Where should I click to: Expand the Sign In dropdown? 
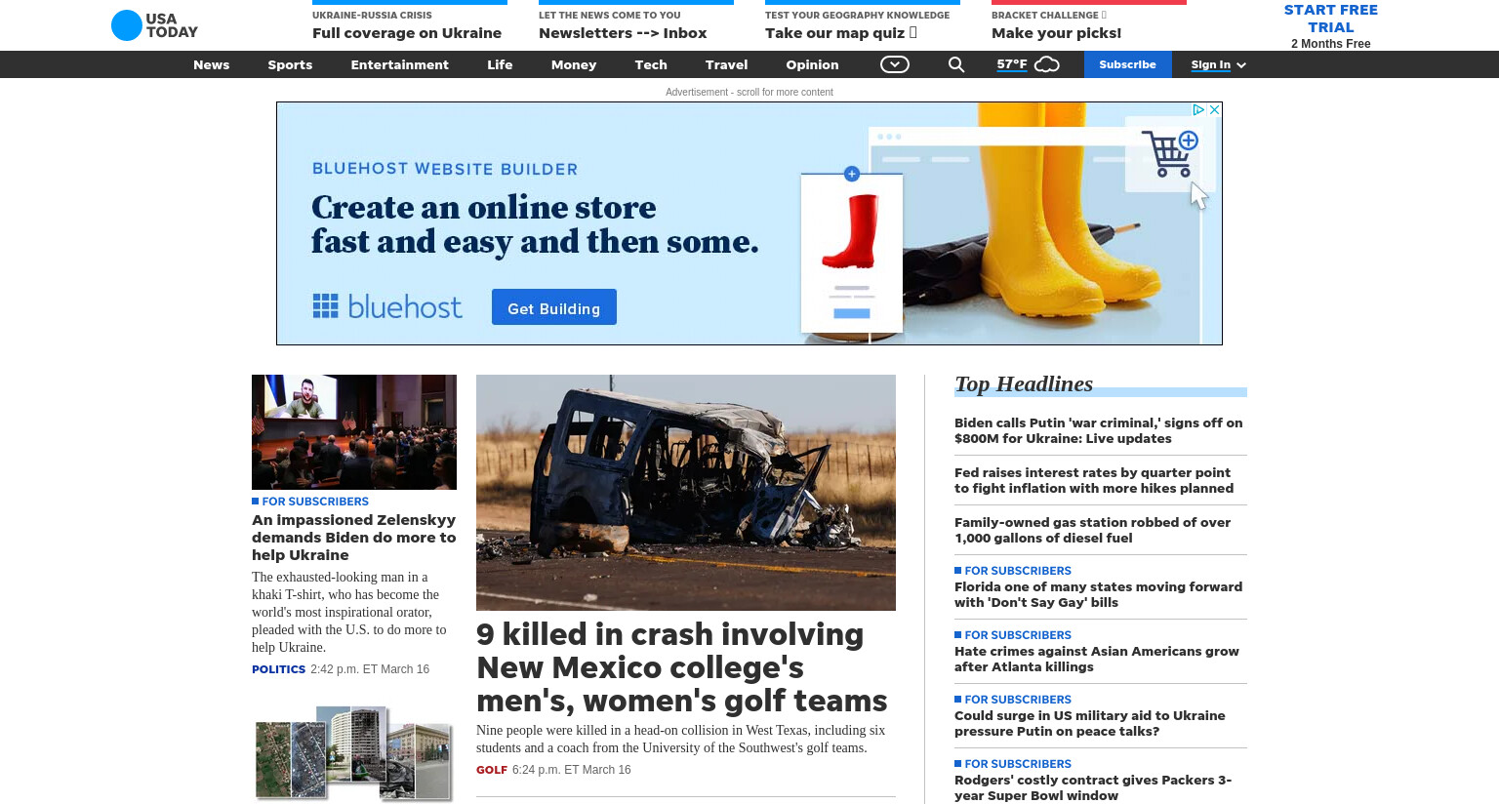(x=1218, y=64)
